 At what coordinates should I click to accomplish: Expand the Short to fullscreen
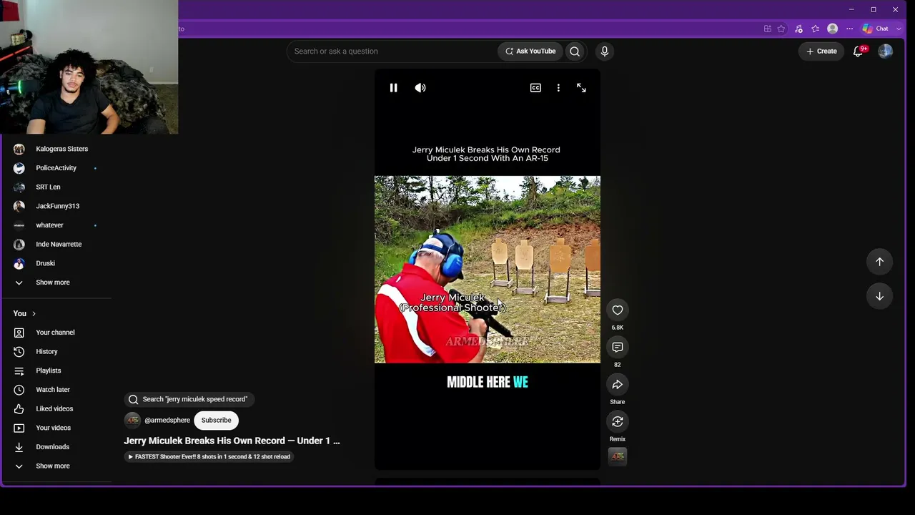(581, 88)
